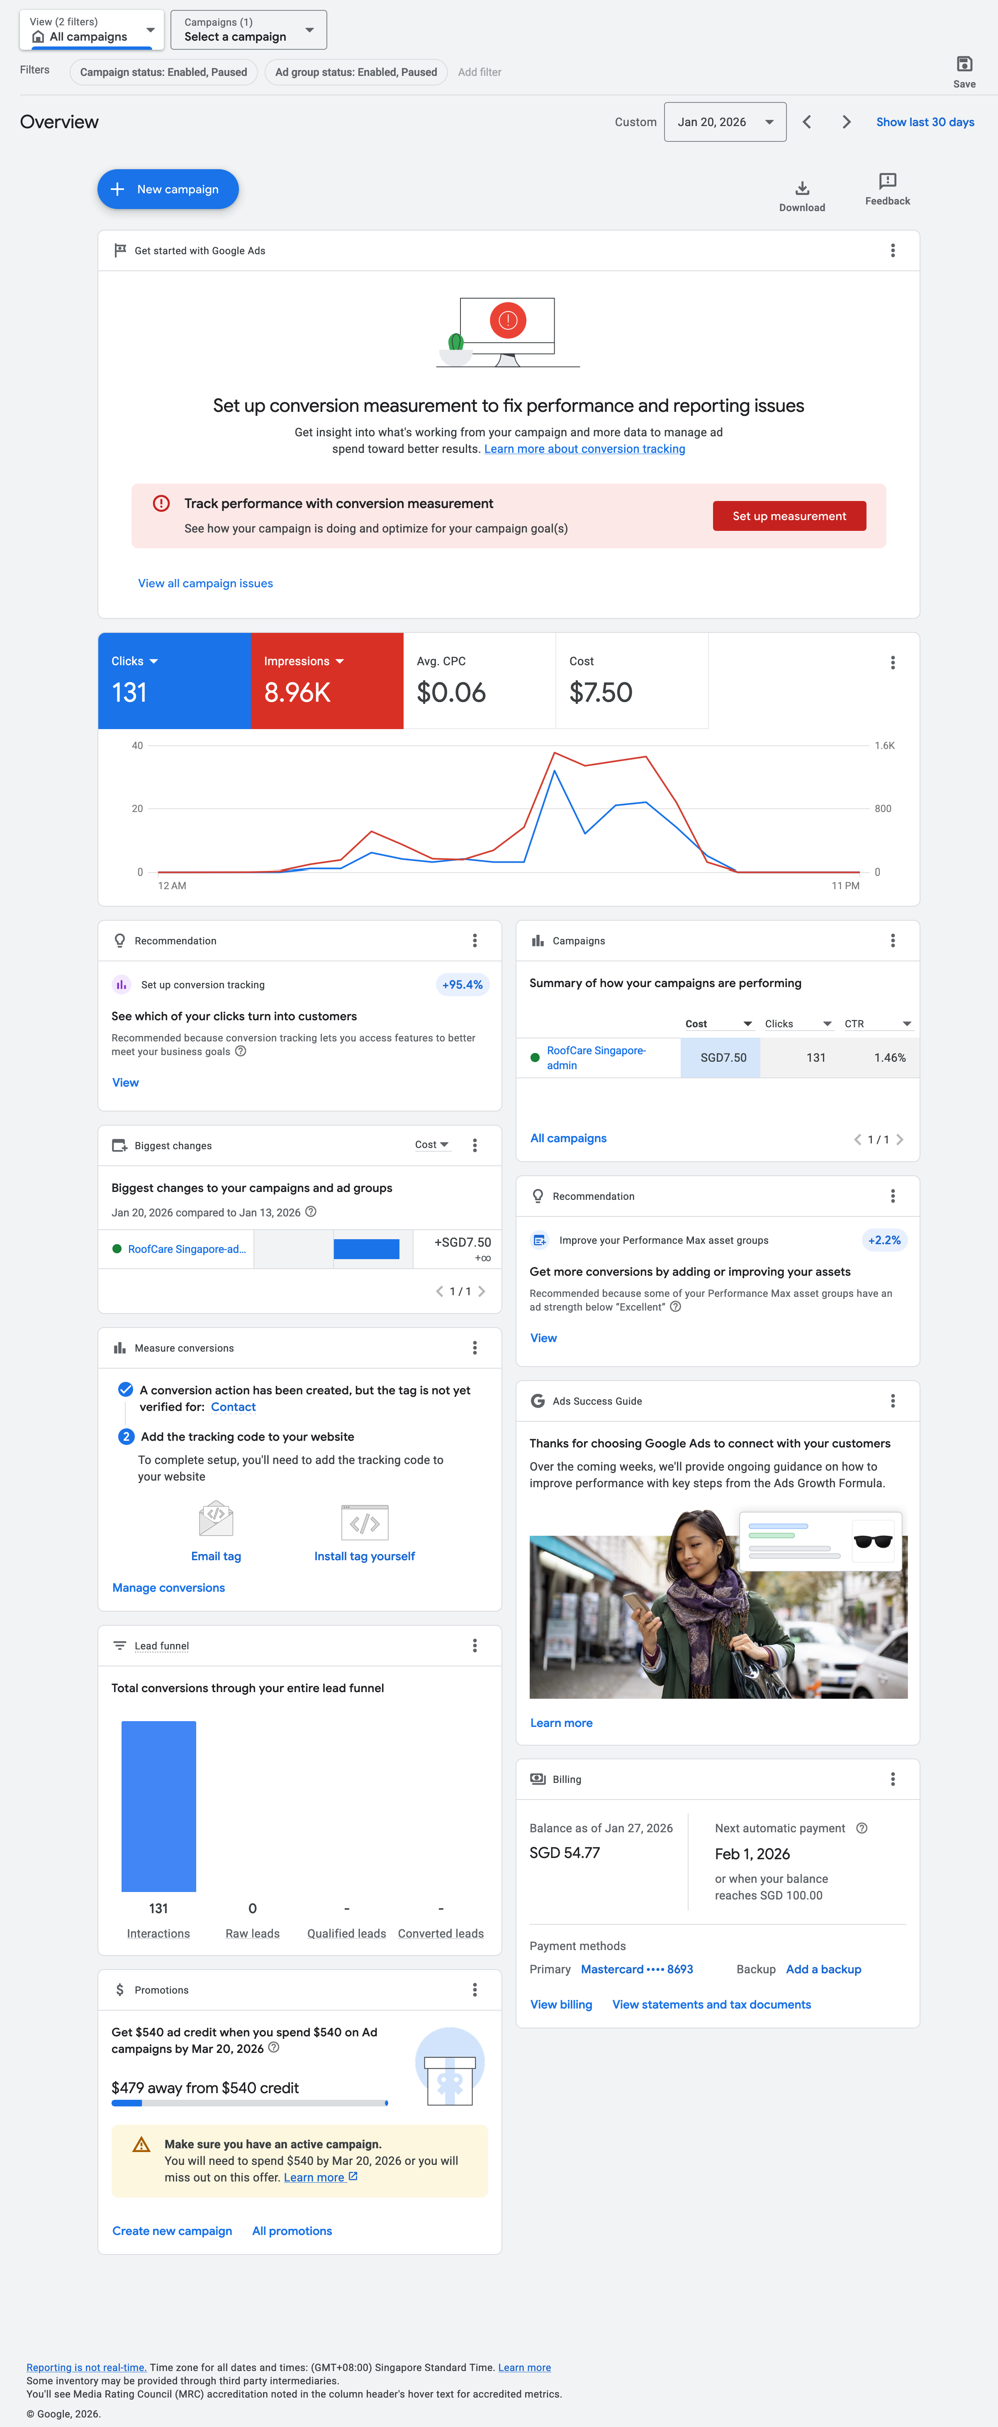This screenshot has width=998, height=2427.
Task: Click the Download icon
Action: point(802,188)
